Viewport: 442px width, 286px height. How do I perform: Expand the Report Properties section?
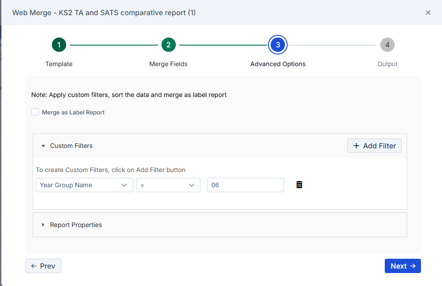click(43, 225)
